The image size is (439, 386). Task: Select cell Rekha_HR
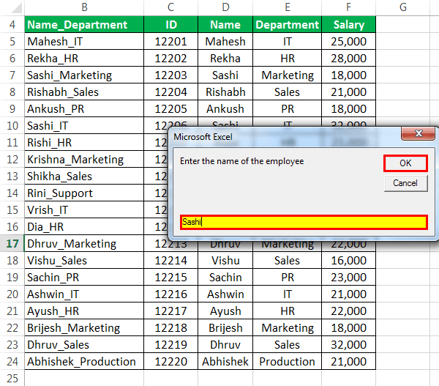pyautogui.click(x=84, y=59)
